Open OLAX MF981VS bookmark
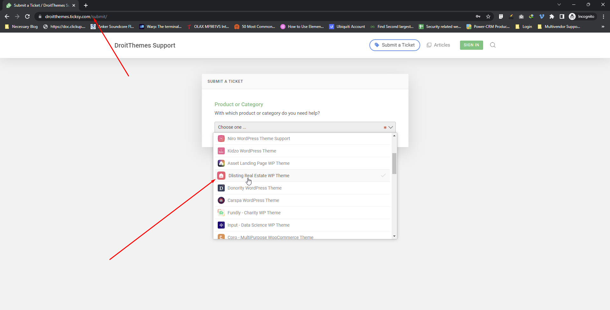Image resolution: width=610 pixels, height=310 pixels. (208, 27)
